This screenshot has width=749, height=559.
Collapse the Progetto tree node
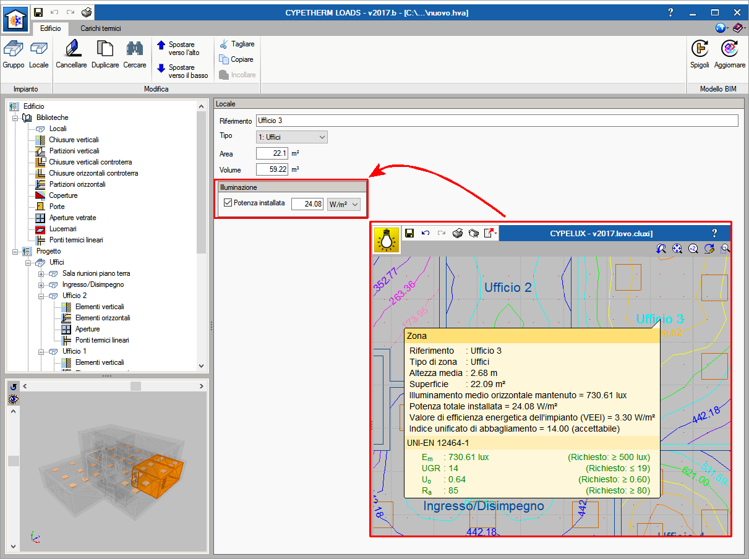(15, 251)
